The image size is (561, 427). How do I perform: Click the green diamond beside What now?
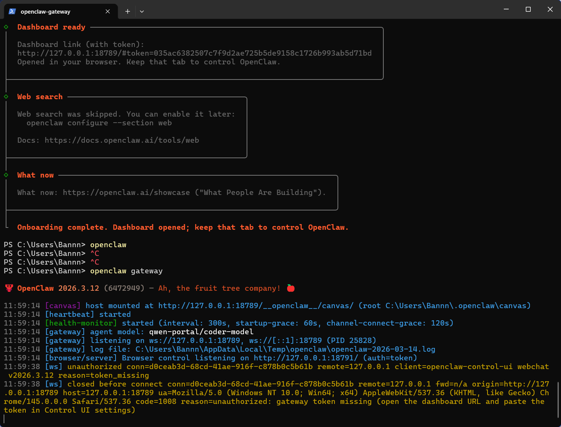point(6,175)
